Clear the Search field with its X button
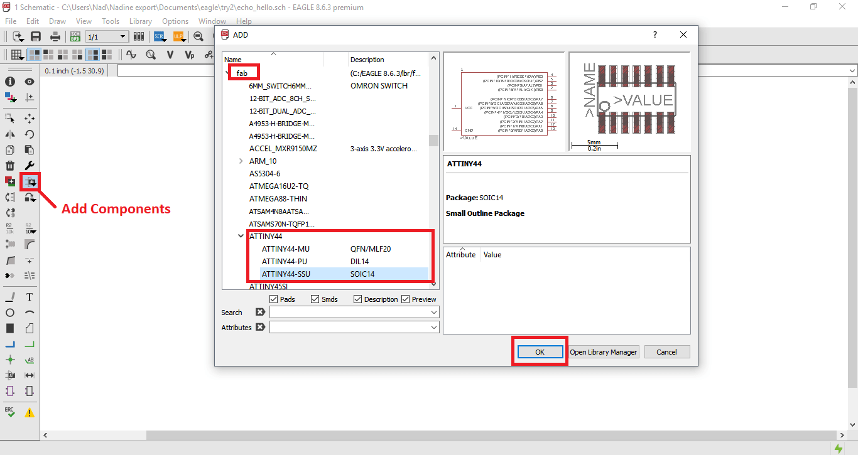This screenshot has width=858, height=455. click(260, 313)
